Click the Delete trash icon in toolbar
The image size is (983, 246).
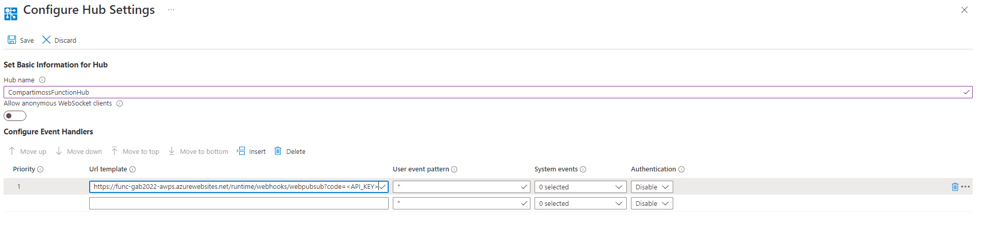click(x=278, y=151)
